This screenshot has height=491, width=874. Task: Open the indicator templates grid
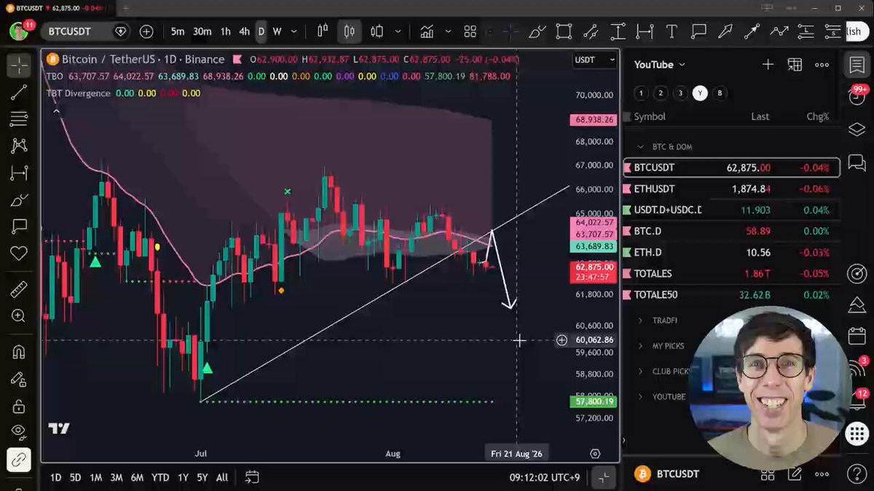point(470,31)
